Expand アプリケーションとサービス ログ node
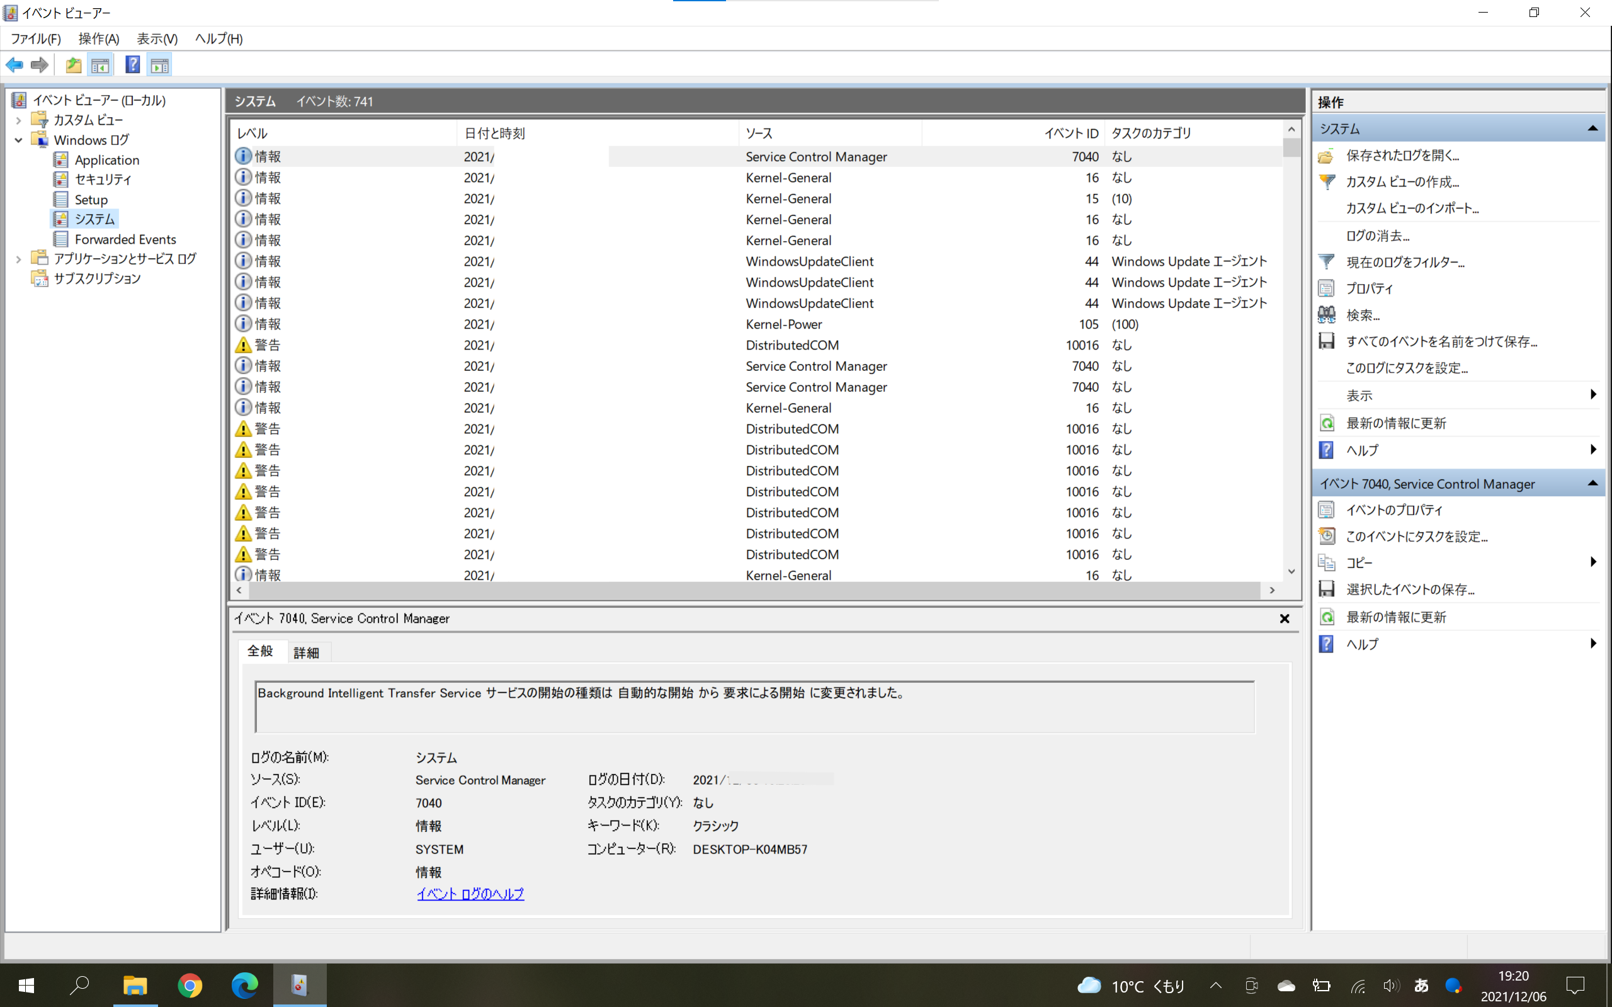Screen dimensions: 1612x1007 19,259
